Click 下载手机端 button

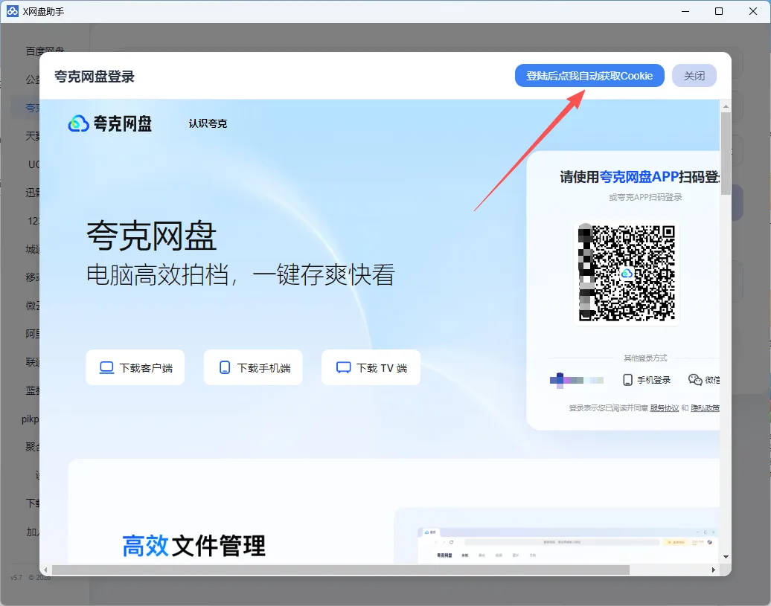pyautogui.click(x=253, y=367)
